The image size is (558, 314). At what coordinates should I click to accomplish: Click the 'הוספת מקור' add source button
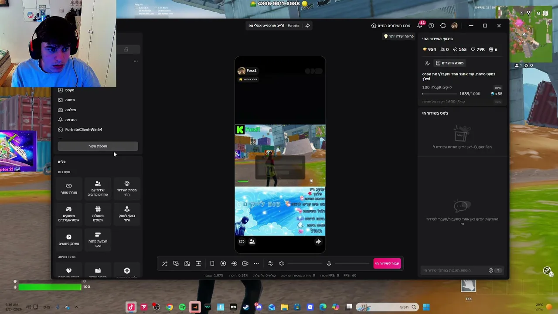tap(98, 146)
